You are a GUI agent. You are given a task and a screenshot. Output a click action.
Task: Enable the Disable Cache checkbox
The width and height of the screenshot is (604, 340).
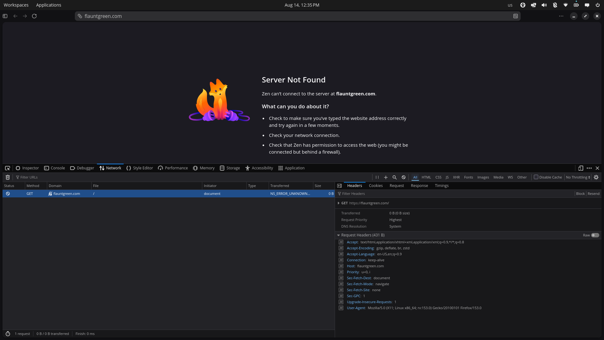536,177
